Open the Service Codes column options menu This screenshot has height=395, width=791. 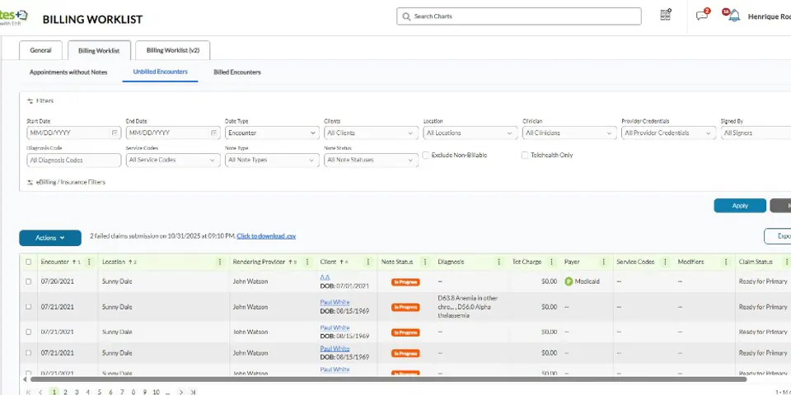pos(665,262)
